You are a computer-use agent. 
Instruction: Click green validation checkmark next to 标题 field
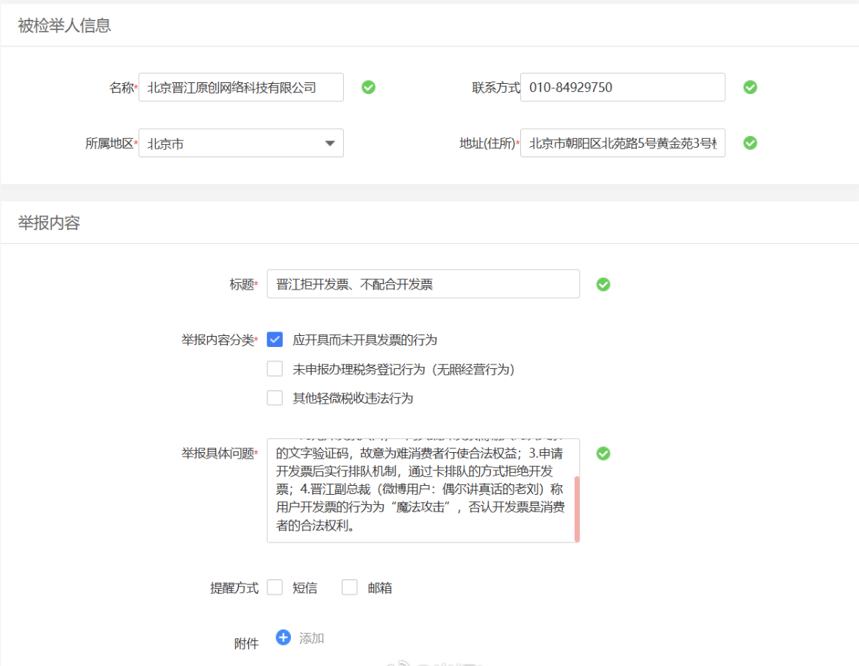[603, 284]
